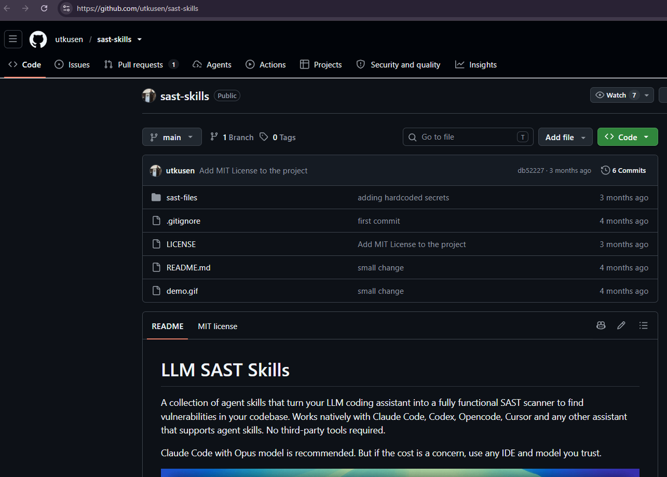Click the Copilot icon in README header
This screenshot has height=477, width=667.
601,326
